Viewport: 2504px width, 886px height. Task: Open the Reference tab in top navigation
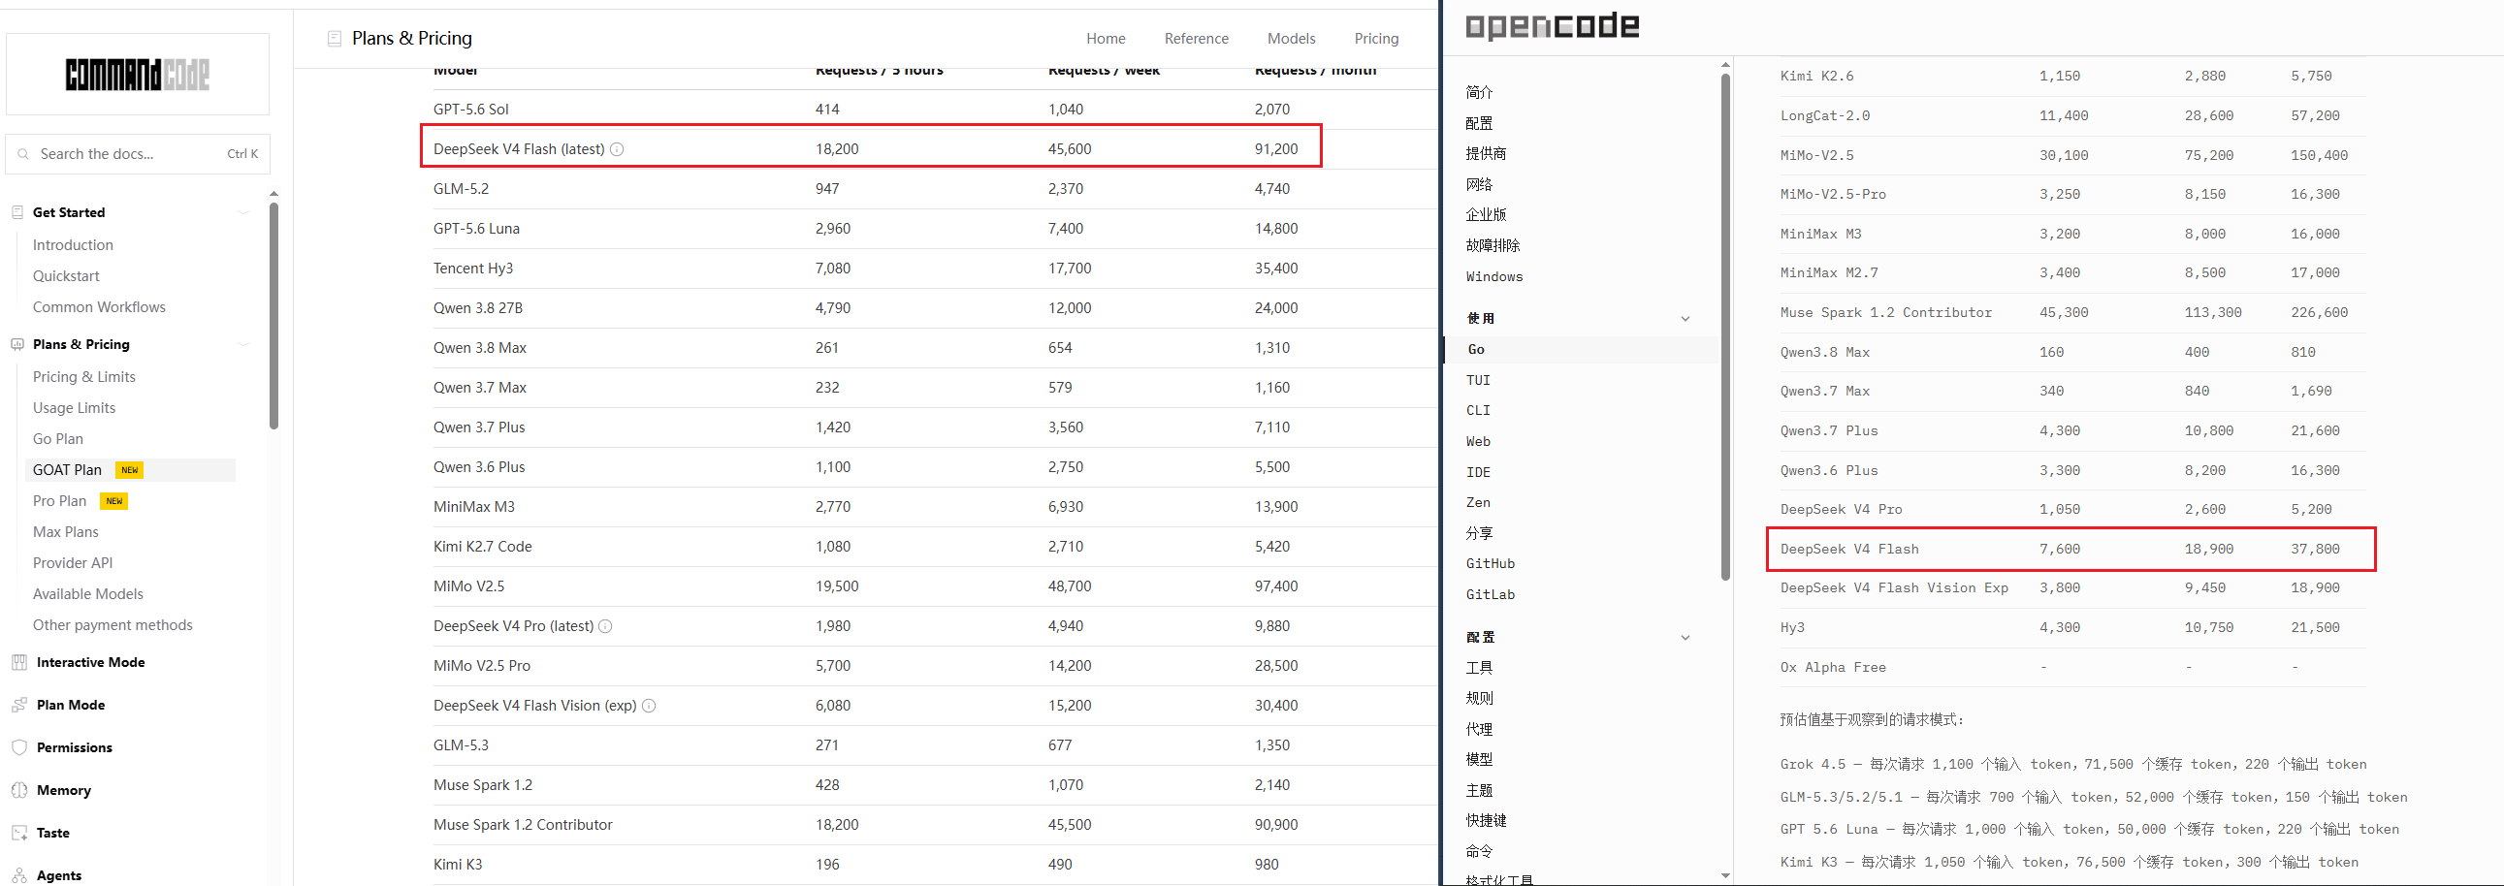[1197, 39]
